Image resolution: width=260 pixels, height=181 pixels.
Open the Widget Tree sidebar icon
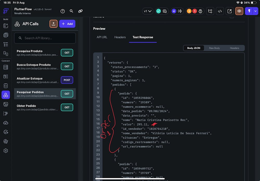6,44
